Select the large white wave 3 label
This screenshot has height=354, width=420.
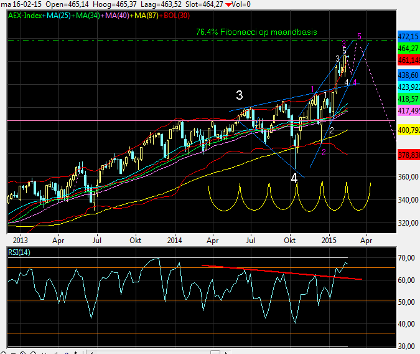point(239,95)
